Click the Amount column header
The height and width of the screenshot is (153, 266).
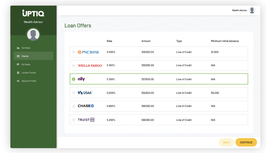pyautogui.click(x=146, y=41)
